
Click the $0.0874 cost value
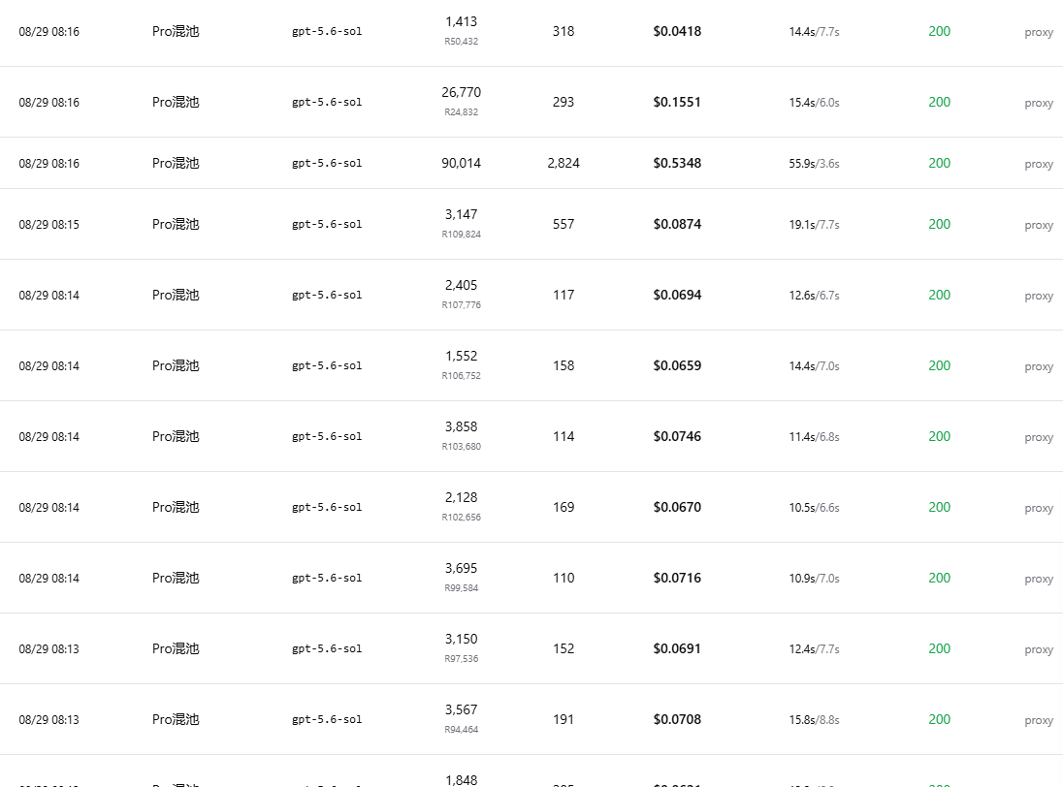pyautogui.click(x=677, y=224)
